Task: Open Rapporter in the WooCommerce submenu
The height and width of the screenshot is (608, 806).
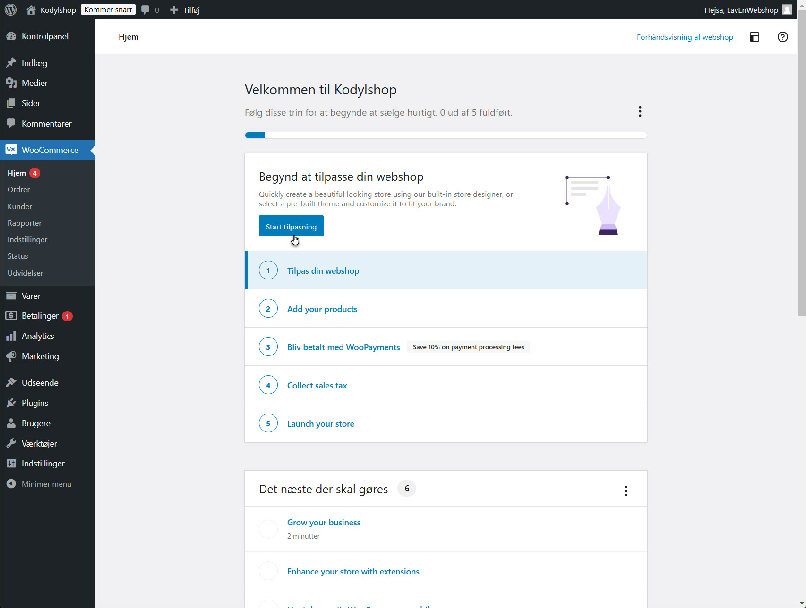Action: 25,223
